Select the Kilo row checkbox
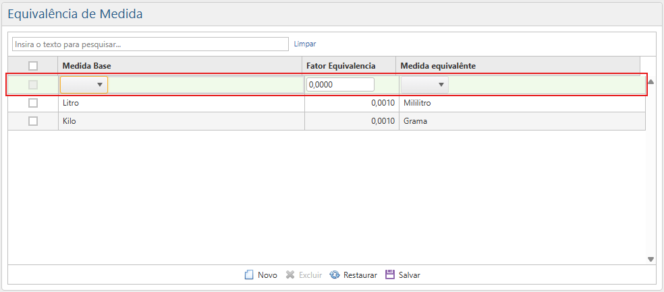The image size is (664, 292). 33,121
